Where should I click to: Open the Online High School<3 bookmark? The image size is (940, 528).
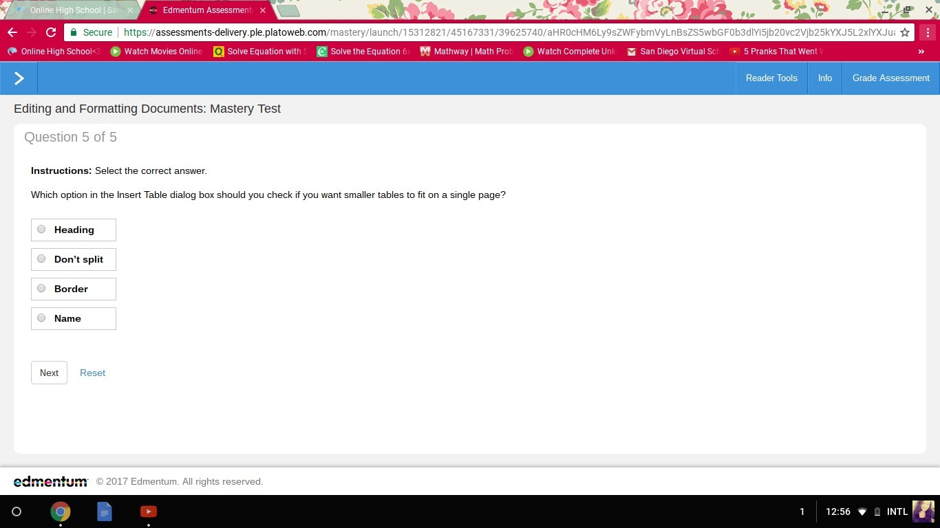click(54, 51)
